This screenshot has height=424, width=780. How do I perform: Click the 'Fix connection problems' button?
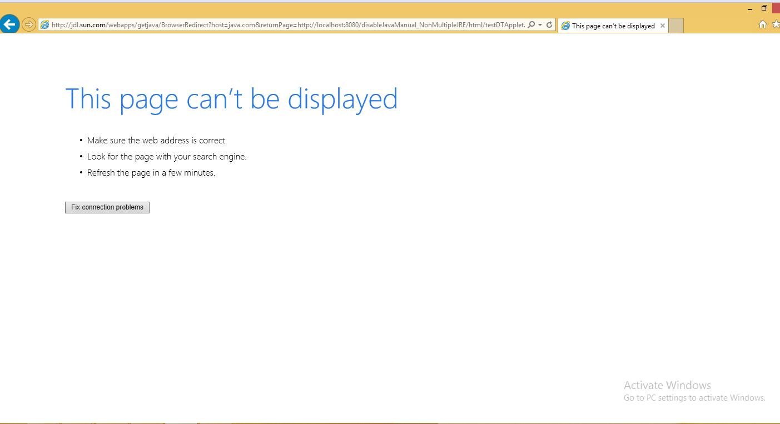[107, 207]
